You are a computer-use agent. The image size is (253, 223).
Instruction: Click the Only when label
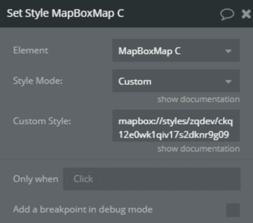pyautogui.click(x=36, y=179)
